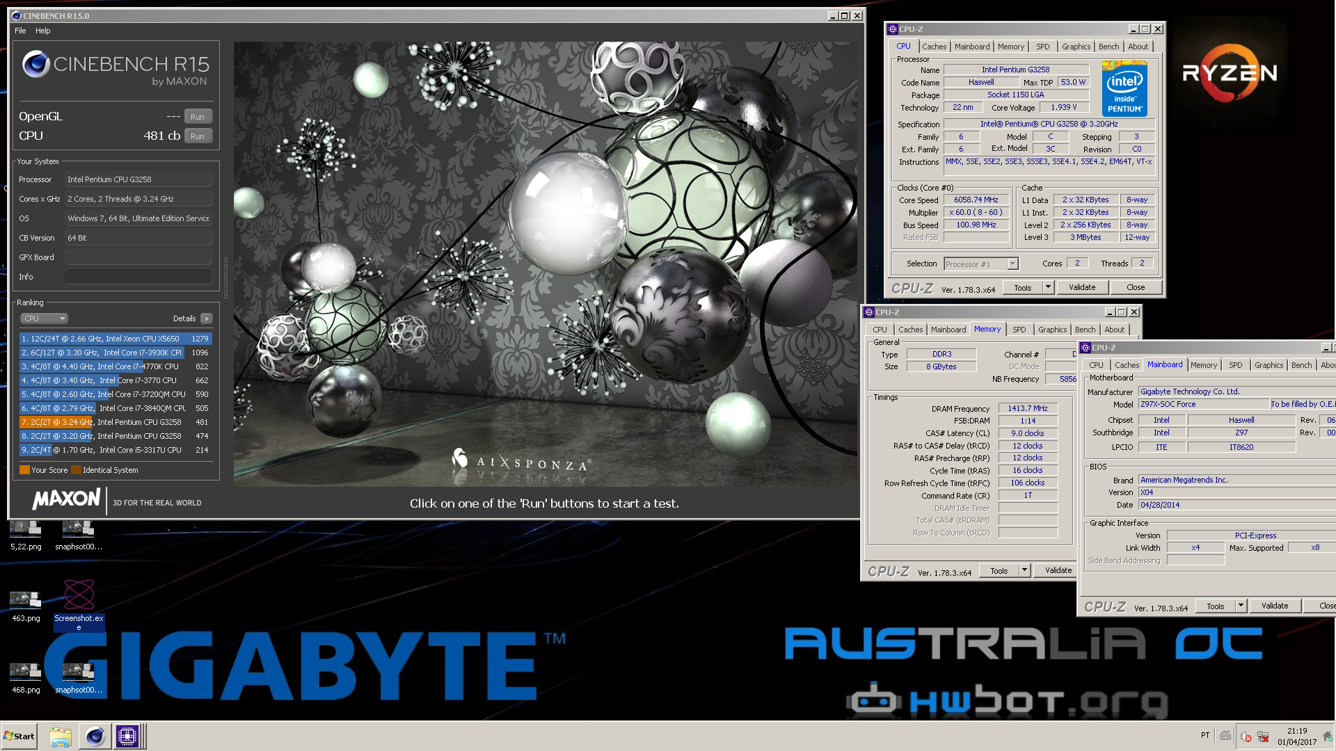The width and height of the screenshot is (1336, 751).
Task: Click the Close button in CPU-Z processor window
Action: point(1136,288)
